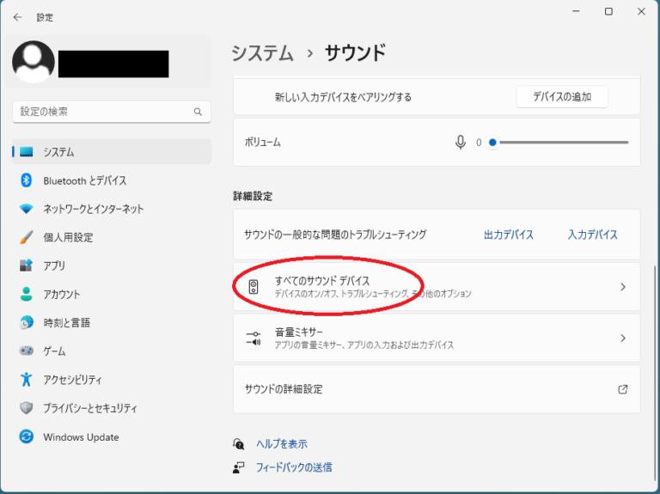Open プライバシーとセキュリティ category

point(89,408)
